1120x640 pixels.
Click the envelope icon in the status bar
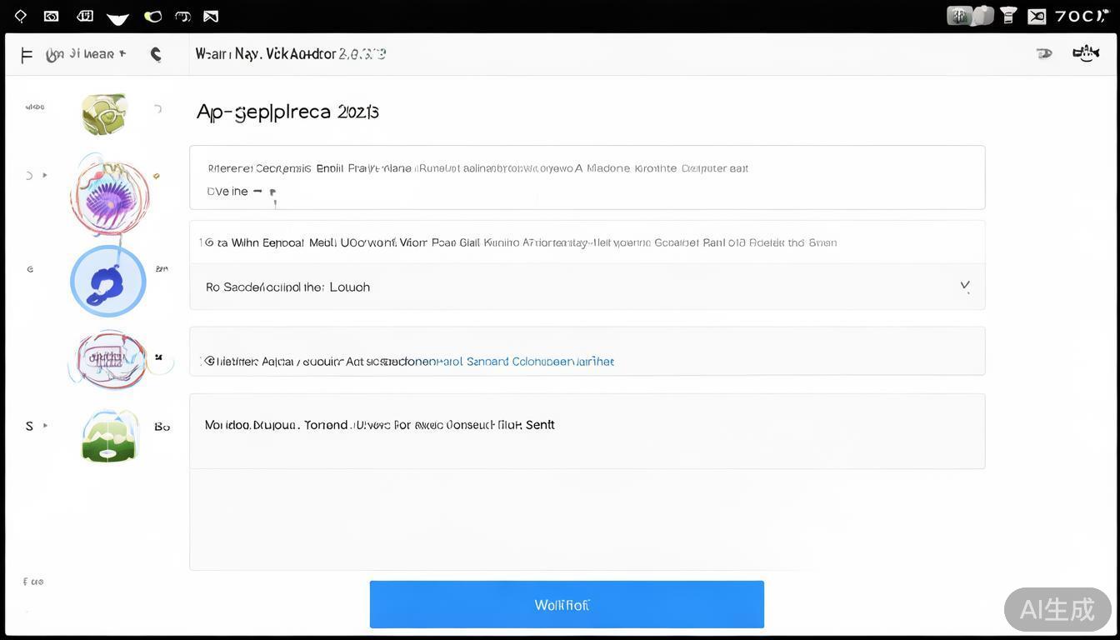click(1037, 16)
